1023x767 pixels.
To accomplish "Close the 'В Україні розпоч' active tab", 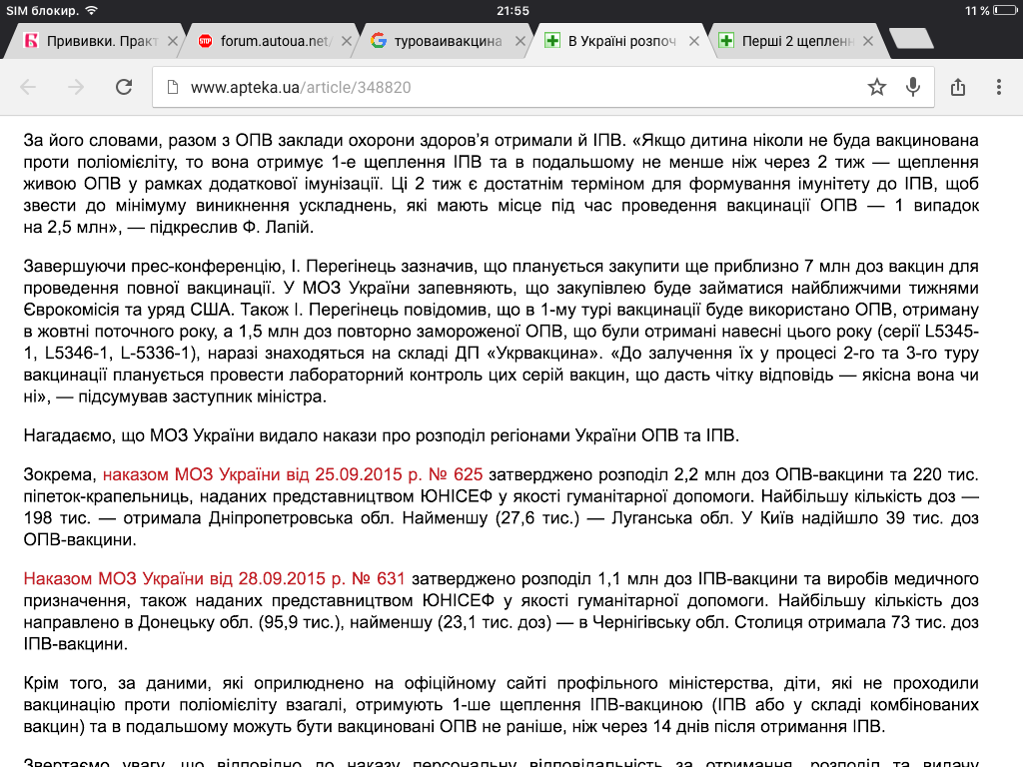I will (696, 41).
